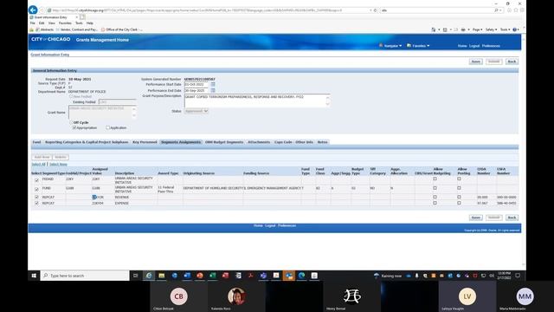This screenshot has height=312, width=554.
Task: Click the Select All link
Action: (38, 165)
